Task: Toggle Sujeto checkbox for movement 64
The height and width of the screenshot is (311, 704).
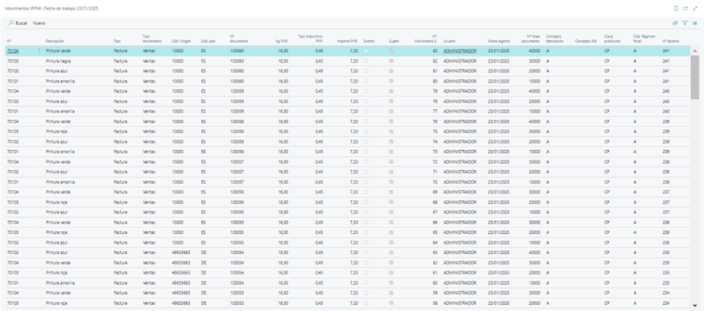Action: pos(391,243)
